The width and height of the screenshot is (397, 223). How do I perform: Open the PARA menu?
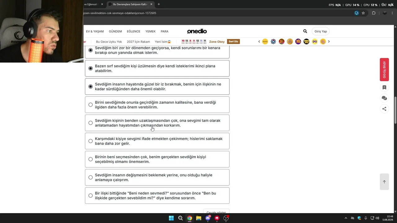164,31
